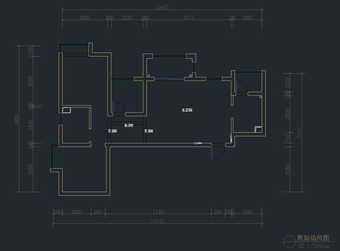Pick the 7140 dimension text
The height and width of the screenshot is (251, 340).
(x=158, y=212)
